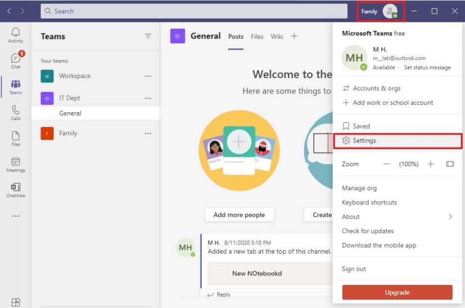The image size is (465, 308).
Task: Increase zoom with the plus icon
Action: [x=431, y=164]
